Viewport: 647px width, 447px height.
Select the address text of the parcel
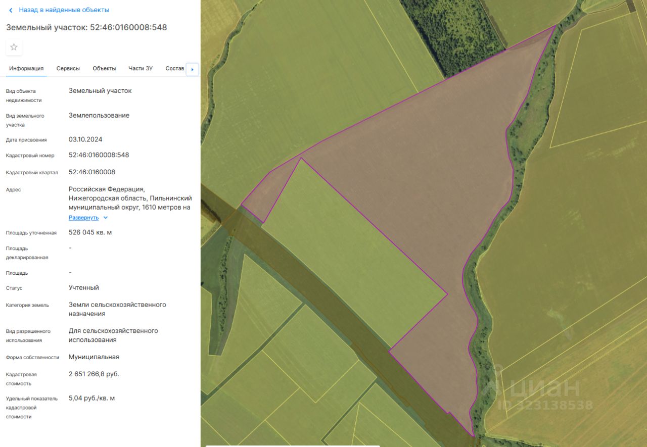pos(129,198)
